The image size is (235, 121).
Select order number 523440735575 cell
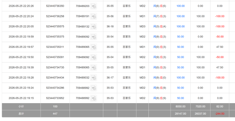(x=55, y=26)
